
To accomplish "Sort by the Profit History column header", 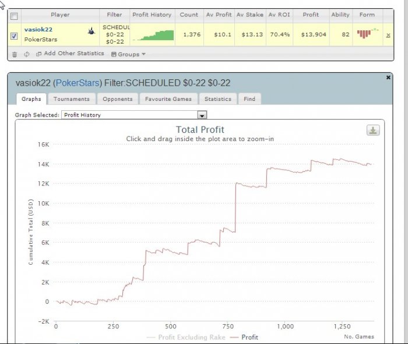I will tap(152, 15).
